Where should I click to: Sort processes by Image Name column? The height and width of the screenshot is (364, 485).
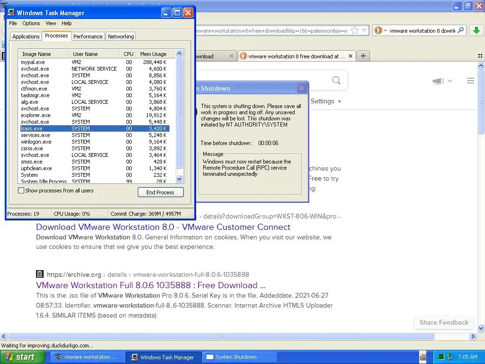tap(43, 54)
